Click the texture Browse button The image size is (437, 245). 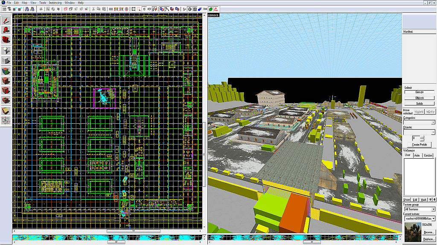(x=428, y=232)
